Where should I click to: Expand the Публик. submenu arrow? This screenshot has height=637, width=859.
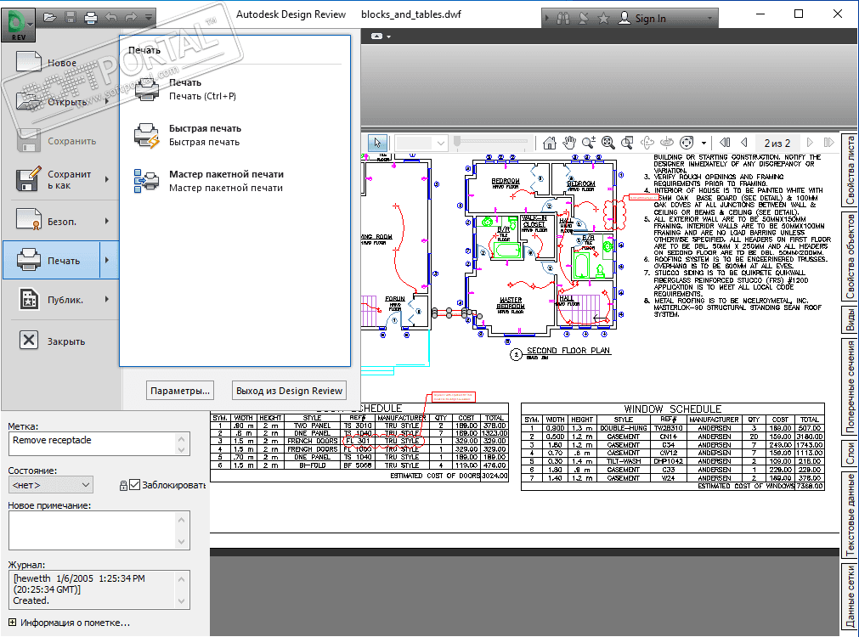(107, 299)
